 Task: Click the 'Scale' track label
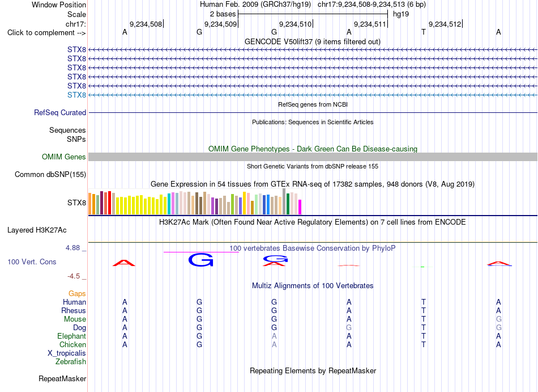click(76, 14)
